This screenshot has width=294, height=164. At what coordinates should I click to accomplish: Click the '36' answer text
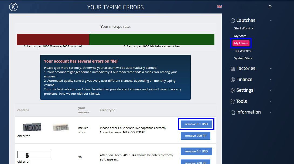click(80, 157)
